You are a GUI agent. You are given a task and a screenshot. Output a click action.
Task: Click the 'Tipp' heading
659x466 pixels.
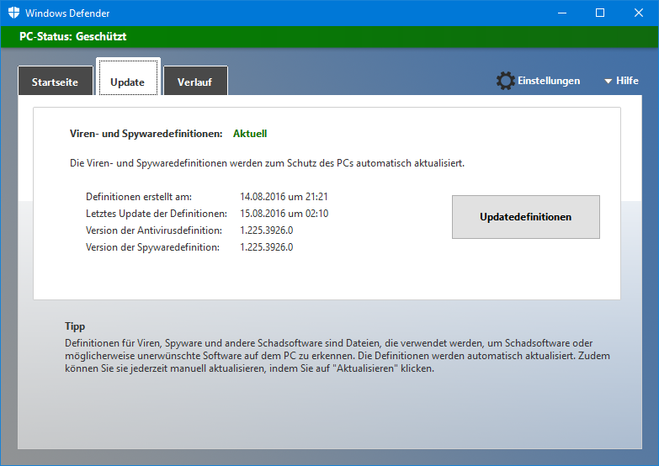click(x=75, y=326)
